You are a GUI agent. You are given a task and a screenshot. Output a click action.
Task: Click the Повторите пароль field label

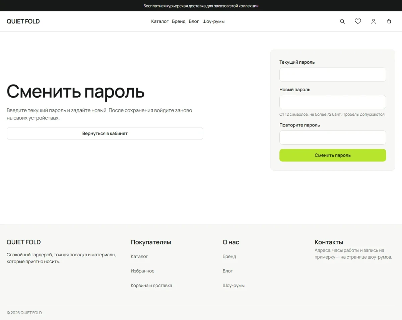(x=299, y=125)
